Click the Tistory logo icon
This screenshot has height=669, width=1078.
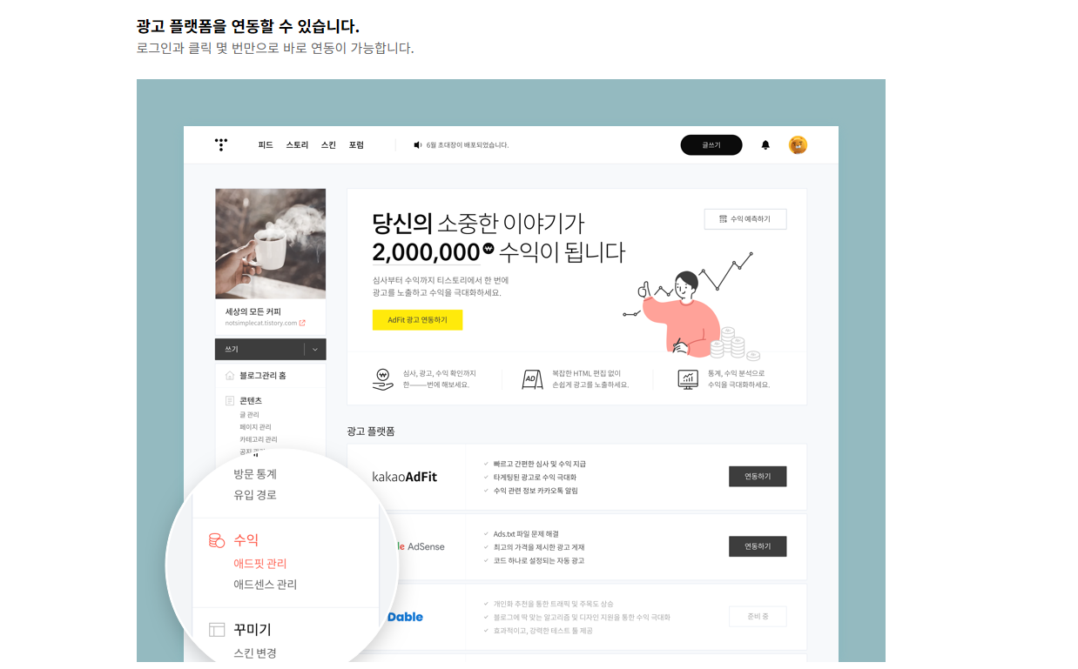click(x=221, y=144)
